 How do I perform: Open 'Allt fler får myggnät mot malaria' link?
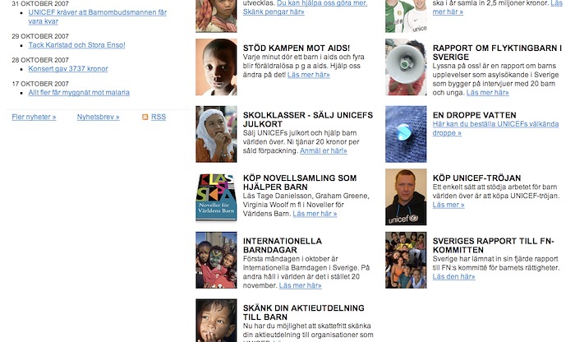point(79,92)
